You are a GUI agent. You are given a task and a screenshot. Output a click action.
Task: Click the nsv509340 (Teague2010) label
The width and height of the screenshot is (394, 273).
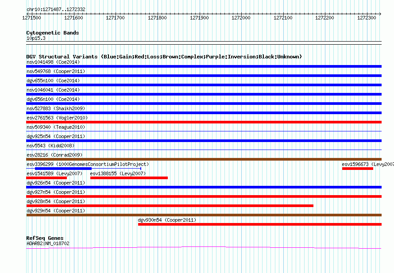(x=56, y=127)
